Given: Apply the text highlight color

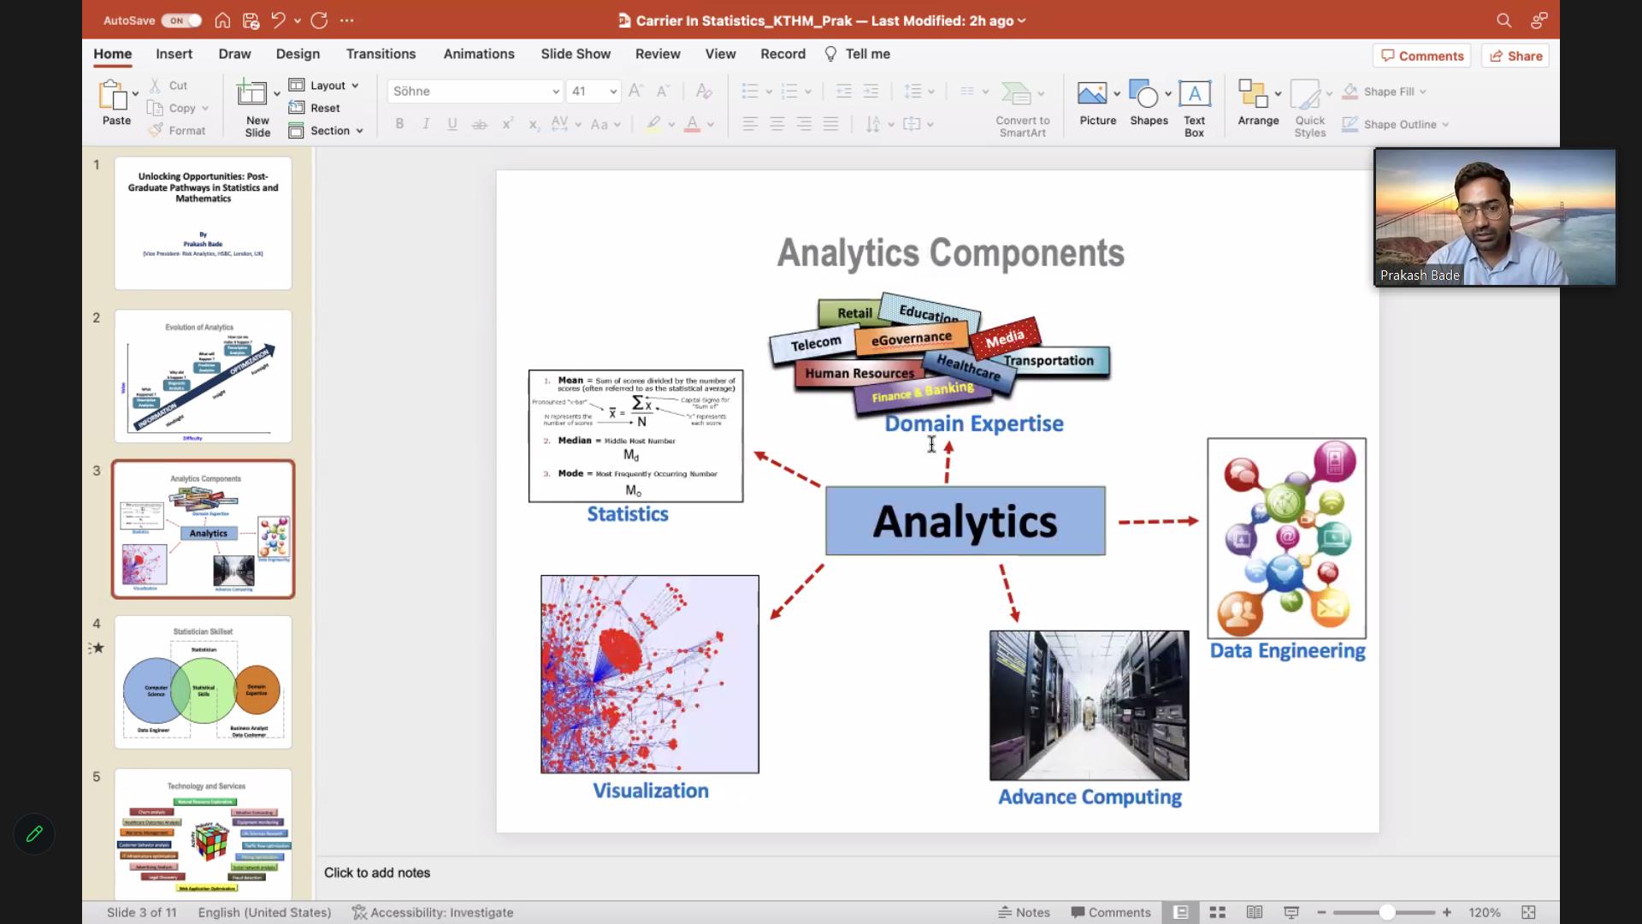Looking at the screenshot, I should click(x=653, y=124).
